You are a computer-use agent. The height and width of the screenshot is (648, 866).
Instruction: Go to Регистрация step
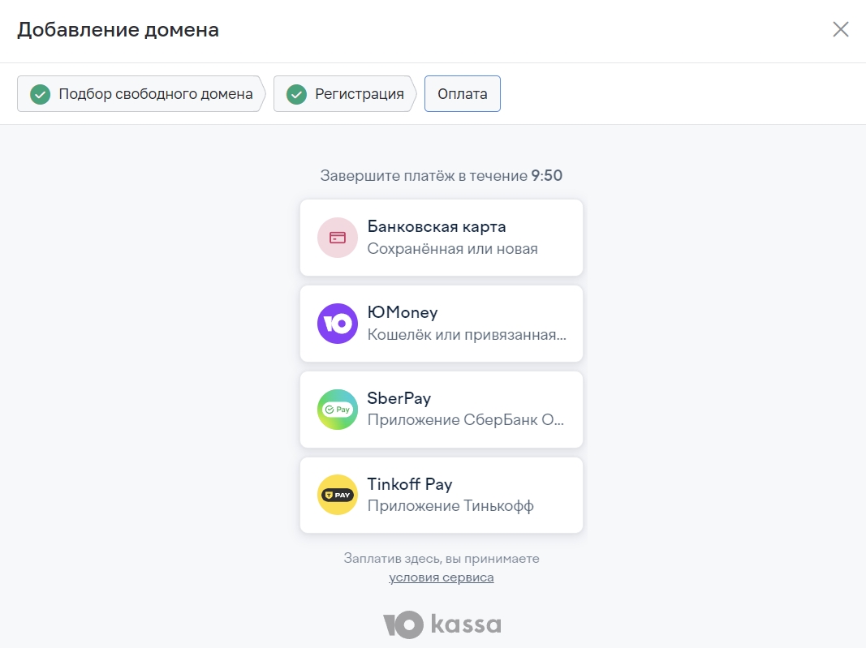tap(345, 94)
